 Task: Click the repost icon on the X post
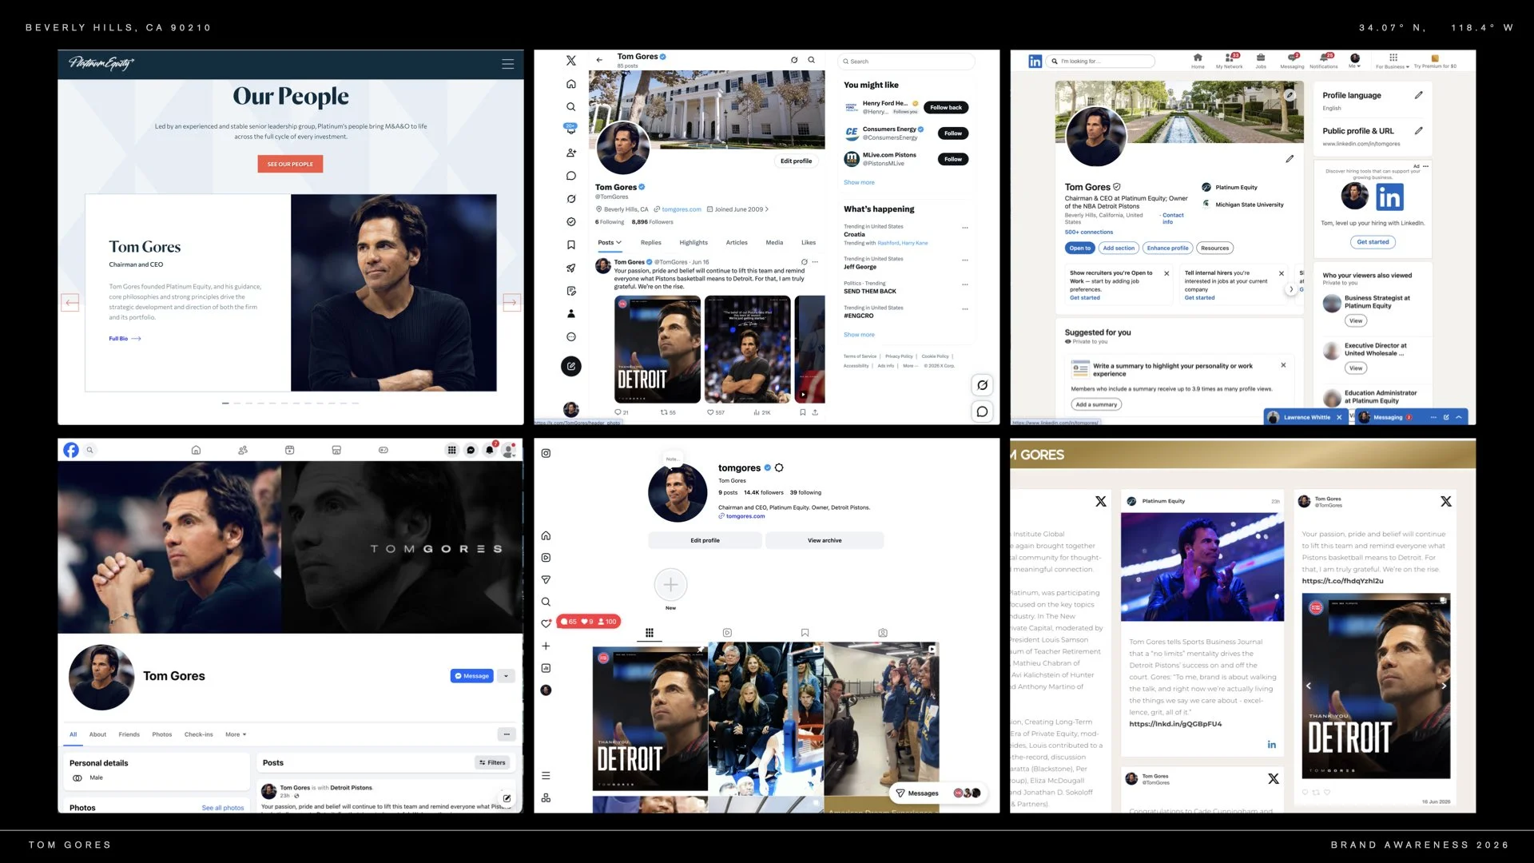664,412
